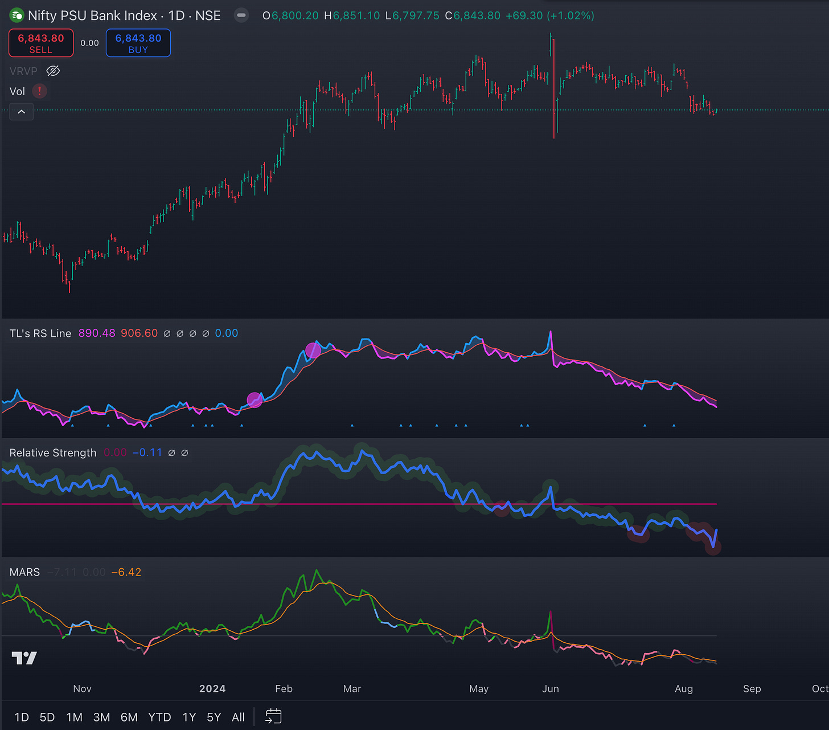Select the YTD range

point(159,717)
